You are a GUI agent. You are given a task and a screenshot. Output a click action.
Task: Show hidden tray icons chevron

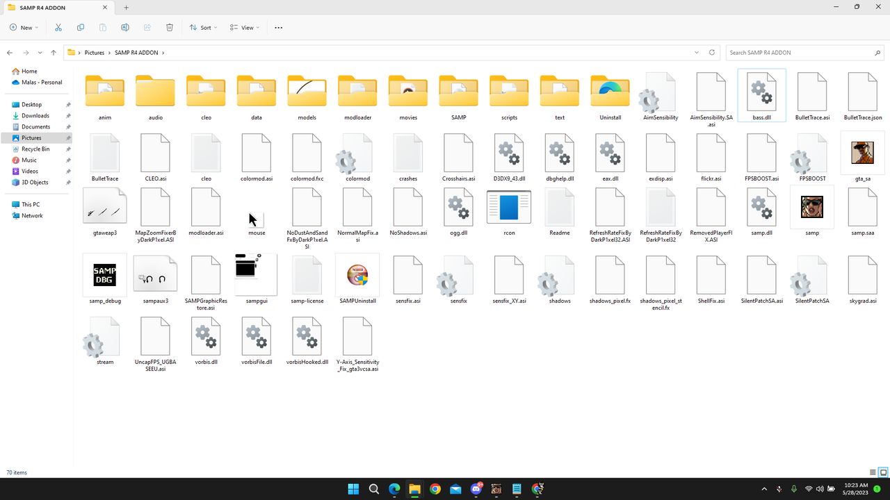(764, 489)
